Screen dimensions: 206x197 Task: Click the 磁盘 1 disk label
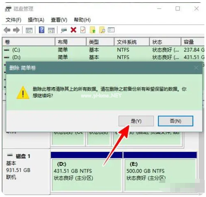[x=23, y=156]
